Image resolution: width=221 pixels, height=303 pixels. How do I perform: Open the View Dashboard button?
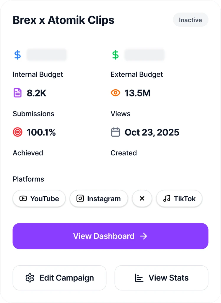point(110,236)
